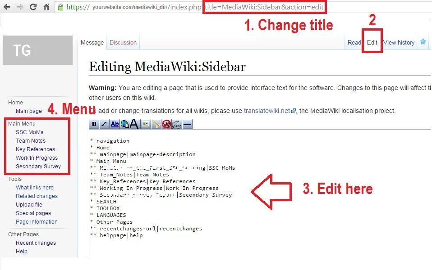The width and height of the screenshot is (432, 270).
Task: Click the '* LANGUAGES' line in the editor
Action: (108, 215)
